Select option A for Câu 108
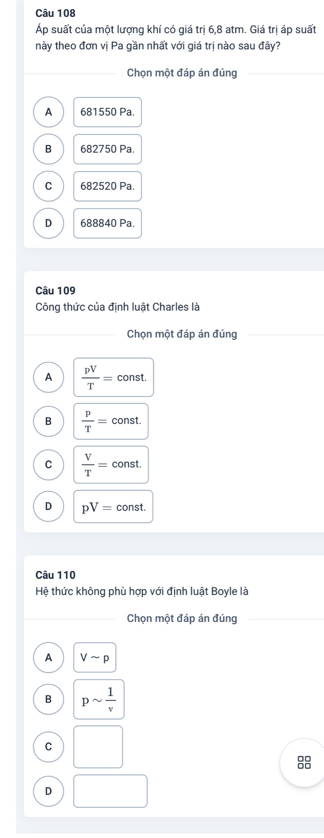This screenshot has height=838, width=324. pyautogui.click(x=49, y=112)
